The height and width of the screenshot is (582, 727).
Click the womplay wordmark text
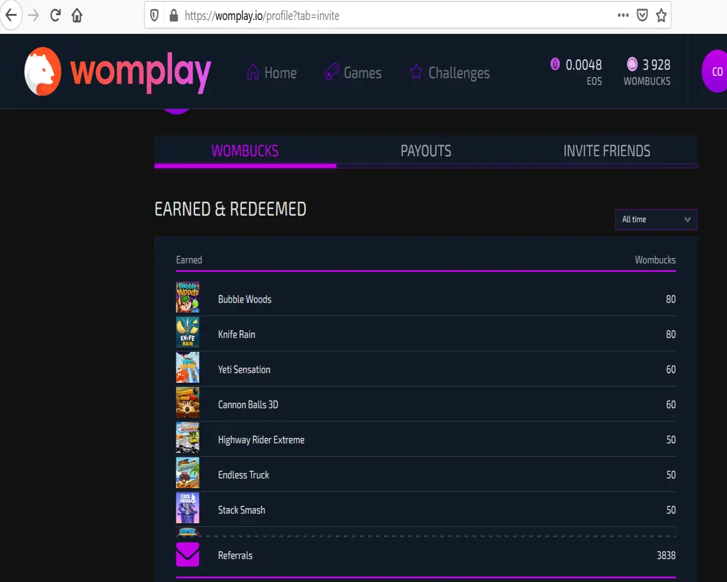[141, 73]
